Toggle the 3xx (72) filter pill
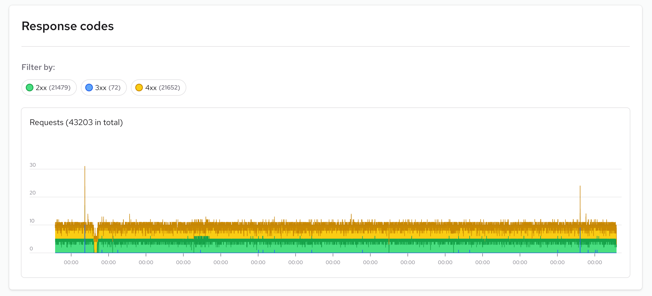This screenshot has width=652, height=296. [x=104, y=88]
